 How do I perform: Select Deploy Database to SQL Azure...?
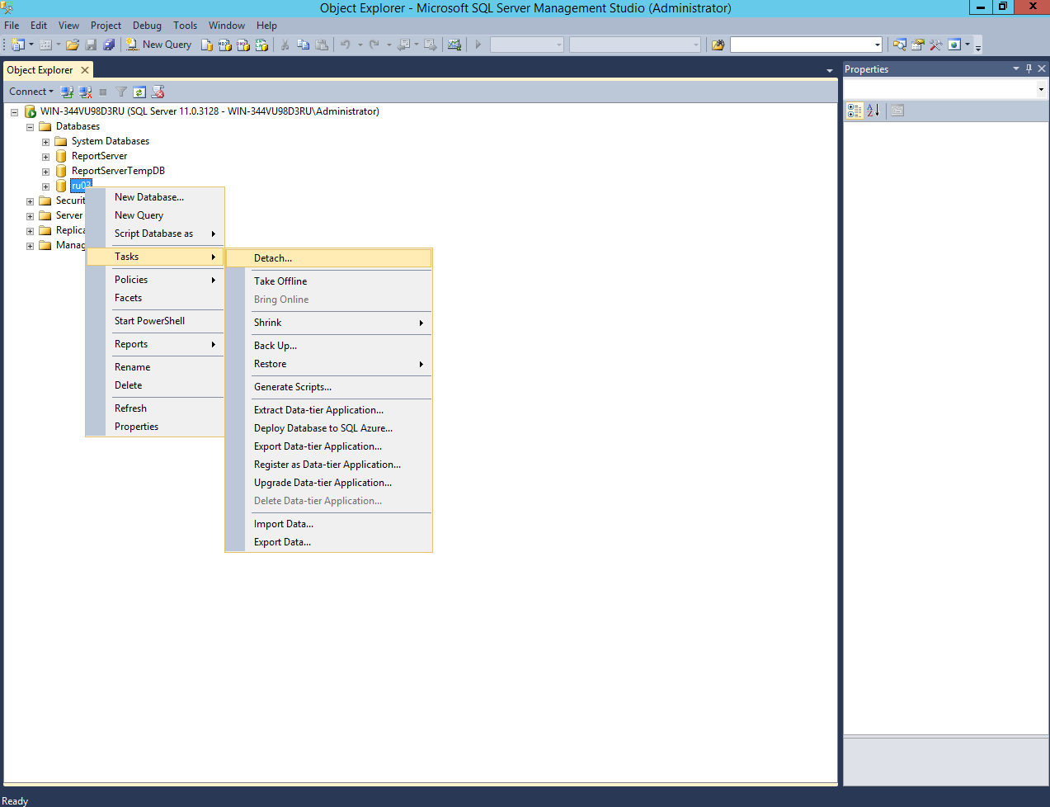pos(329,428)
